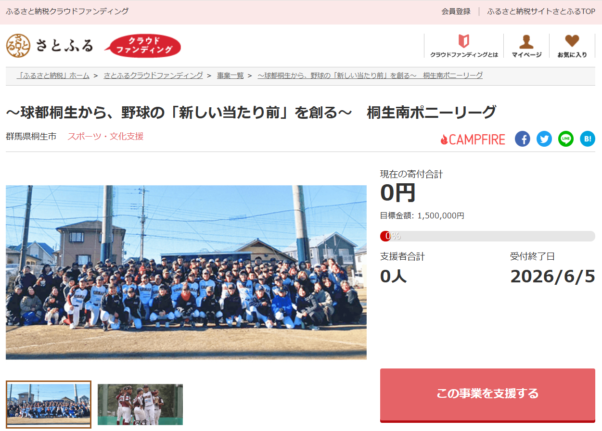
Task: Click the donation progress bar
Action: point(487,236)
